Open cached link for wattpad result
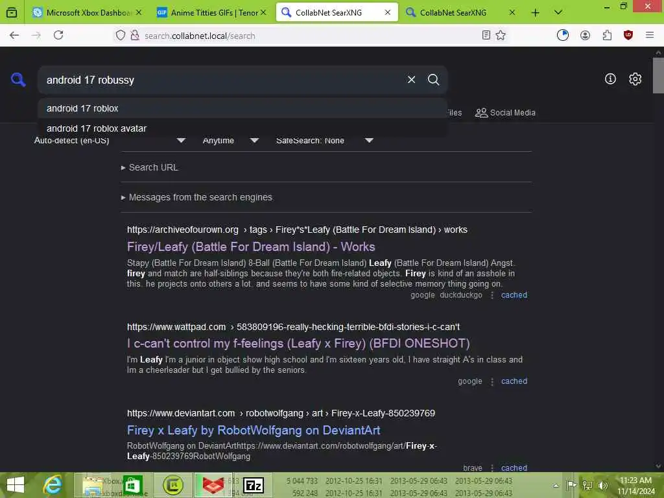 click(514, 381)
